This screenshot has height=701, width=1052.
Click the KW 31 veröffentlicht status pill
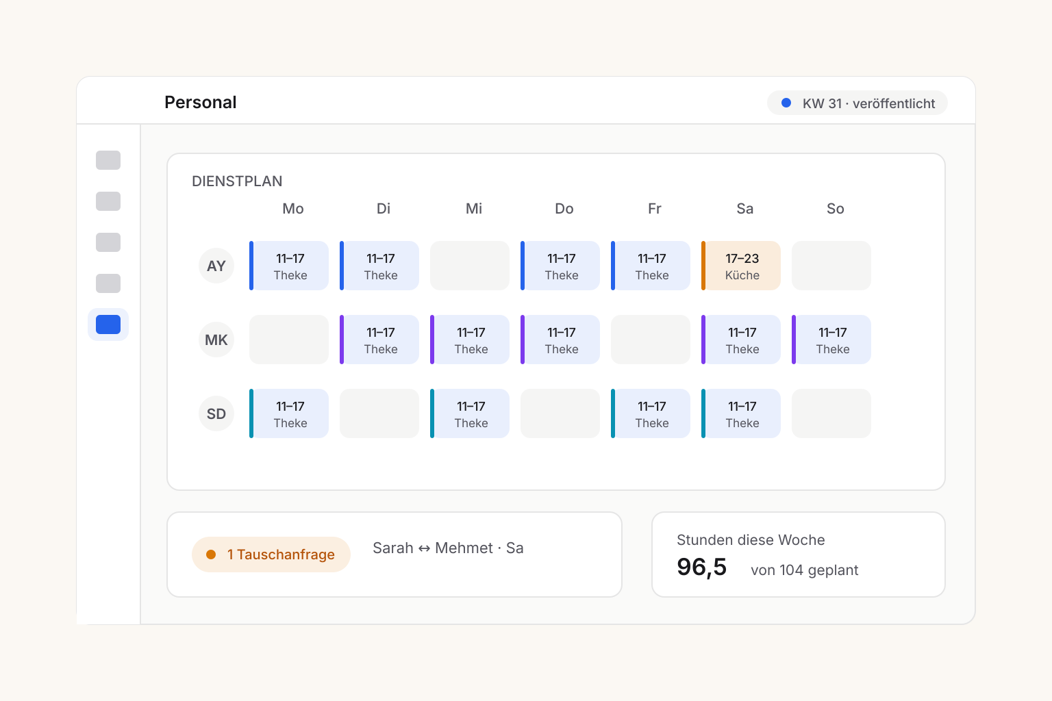[857, 103]
